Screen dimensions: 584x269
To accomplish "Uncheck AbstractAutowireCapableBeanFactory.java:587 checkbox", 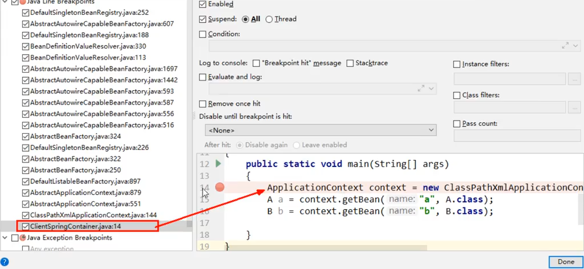I will tap(25, 103).
